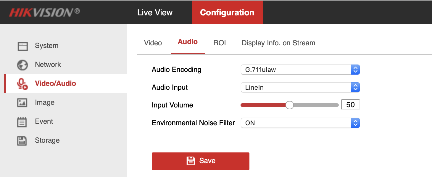Switch to the Video tab

click(153, 43)
